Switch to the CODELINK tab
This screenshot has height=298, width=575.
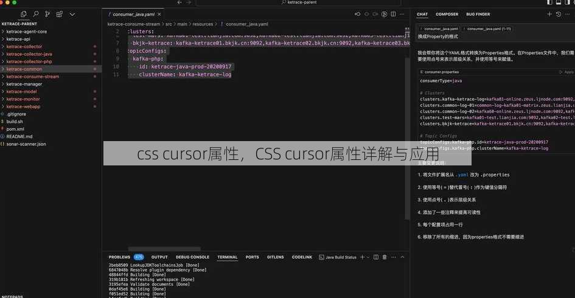tap(302, 257)
